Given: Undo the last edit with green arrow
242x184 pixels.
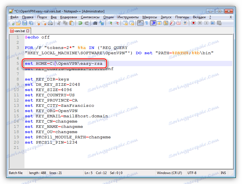Looking at the screenshot, I should point(80,23).
